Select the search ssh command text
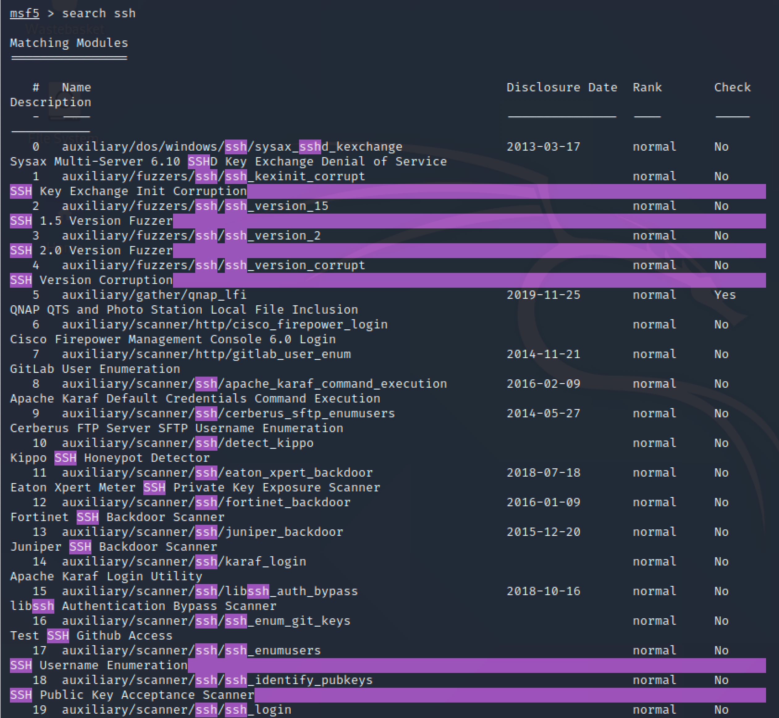 [x=99, y=13]
